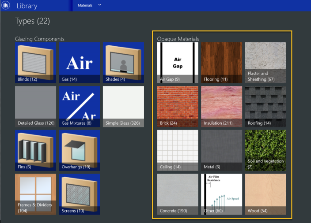Open the Air Gap (9) tile
Screen dimensions: 311x223
178,63
